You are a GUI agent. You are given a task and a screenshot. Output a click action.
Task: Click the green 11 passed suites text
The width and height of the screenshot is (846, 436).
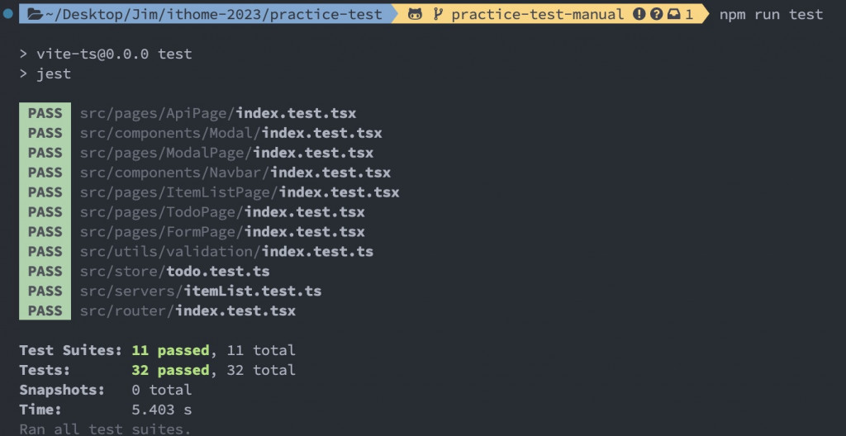pyautogui.click(x=170, y=350)
